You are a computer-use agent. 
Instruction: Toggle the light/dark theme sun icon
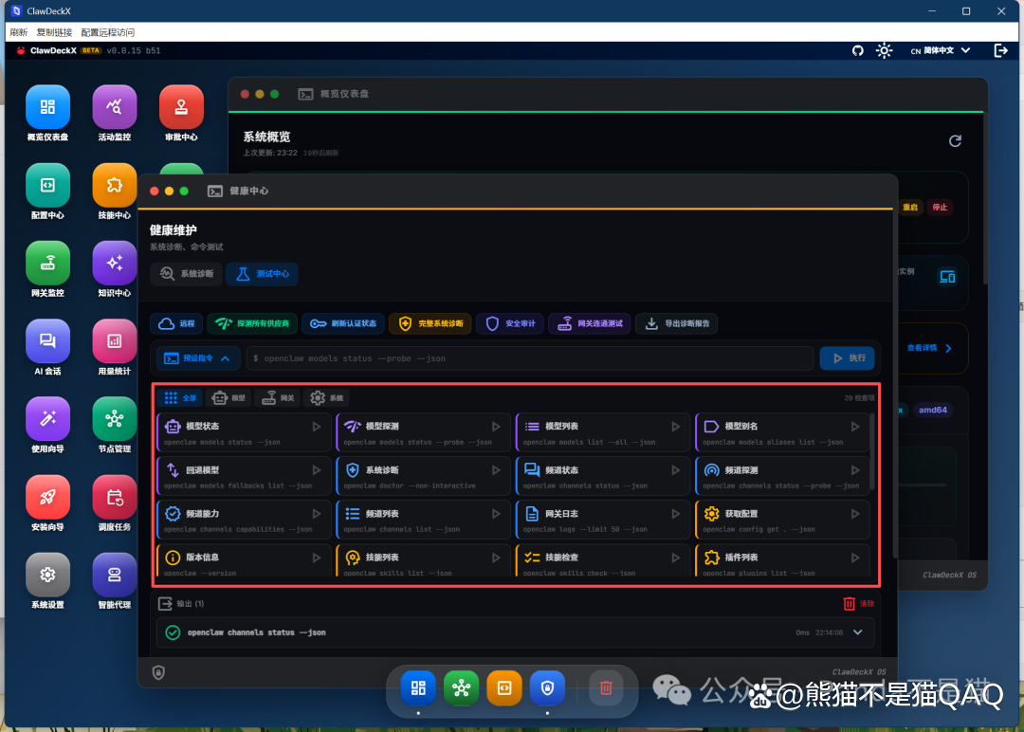coord(885,50)
